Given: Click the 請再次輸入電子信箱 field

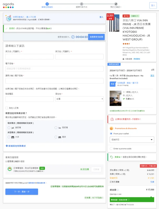Looking at the screenshot, I should coord(54,81).
